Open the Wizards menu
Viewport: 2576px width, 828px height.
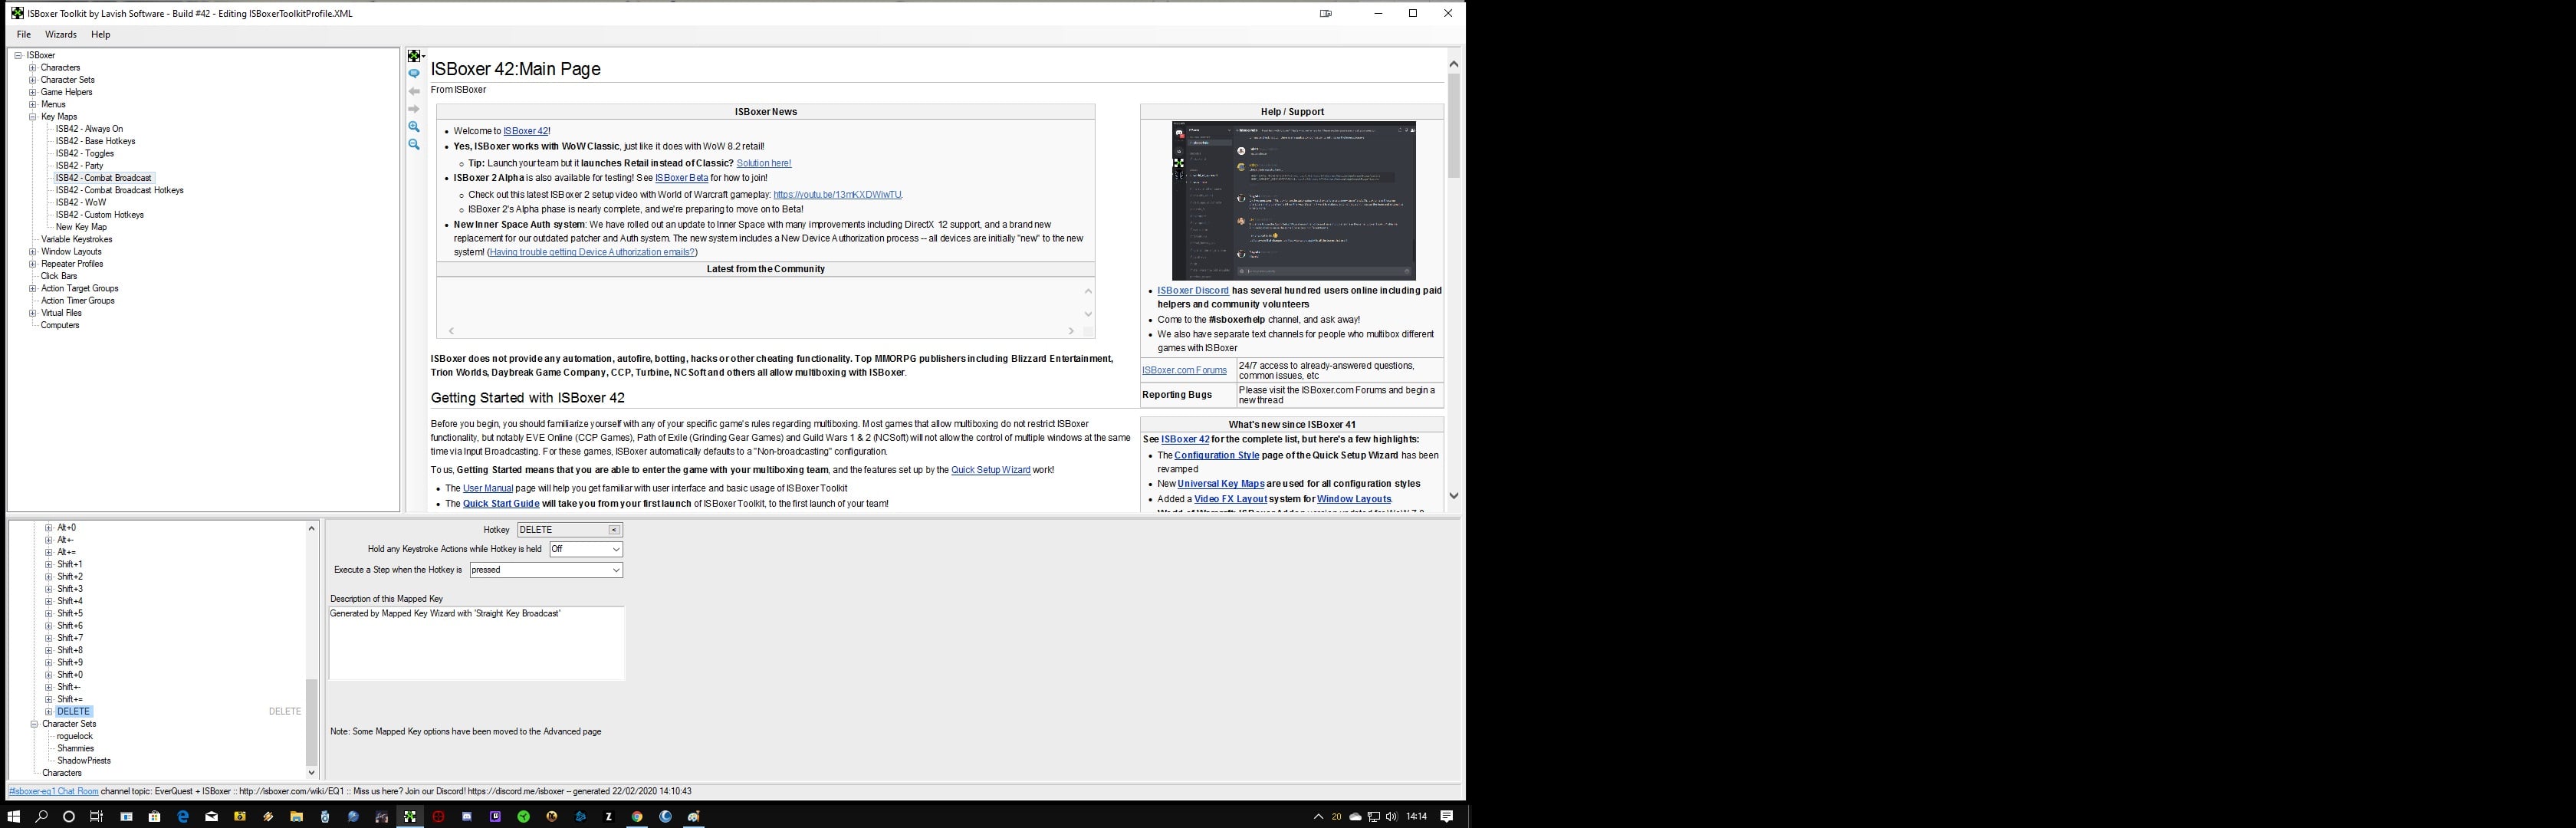[61, 35]
